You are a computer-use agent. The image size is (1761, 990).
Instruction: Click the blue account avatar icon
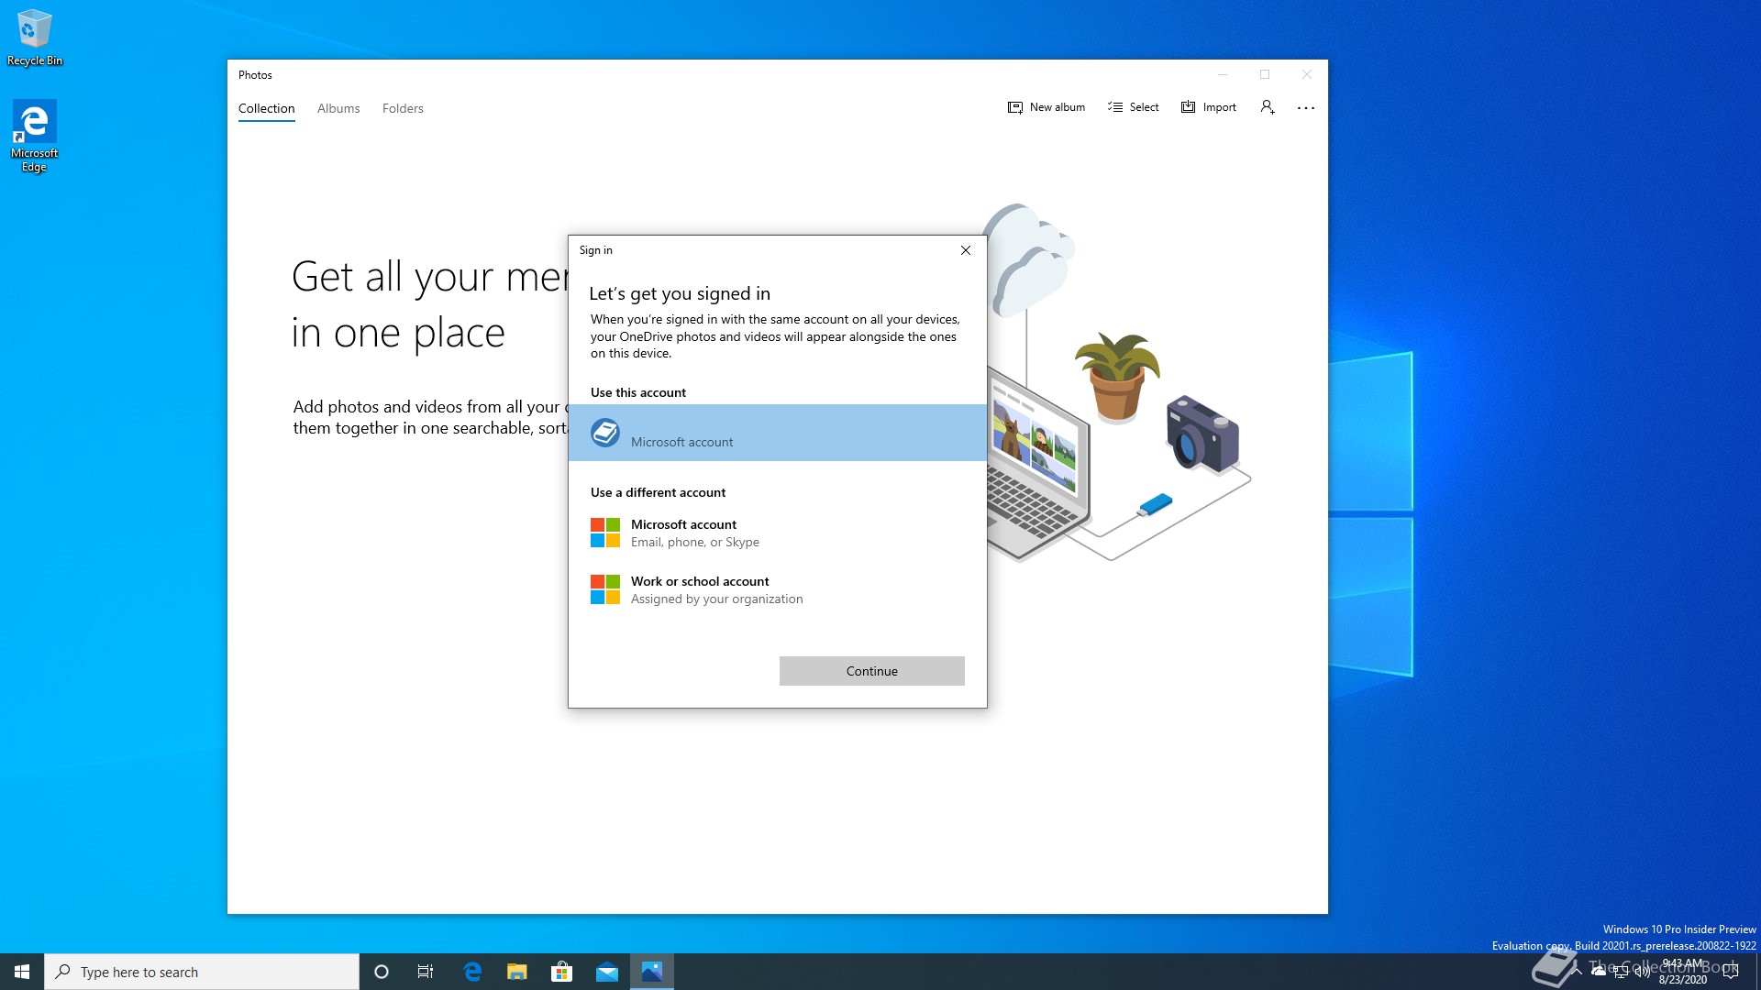coord(605,433)
